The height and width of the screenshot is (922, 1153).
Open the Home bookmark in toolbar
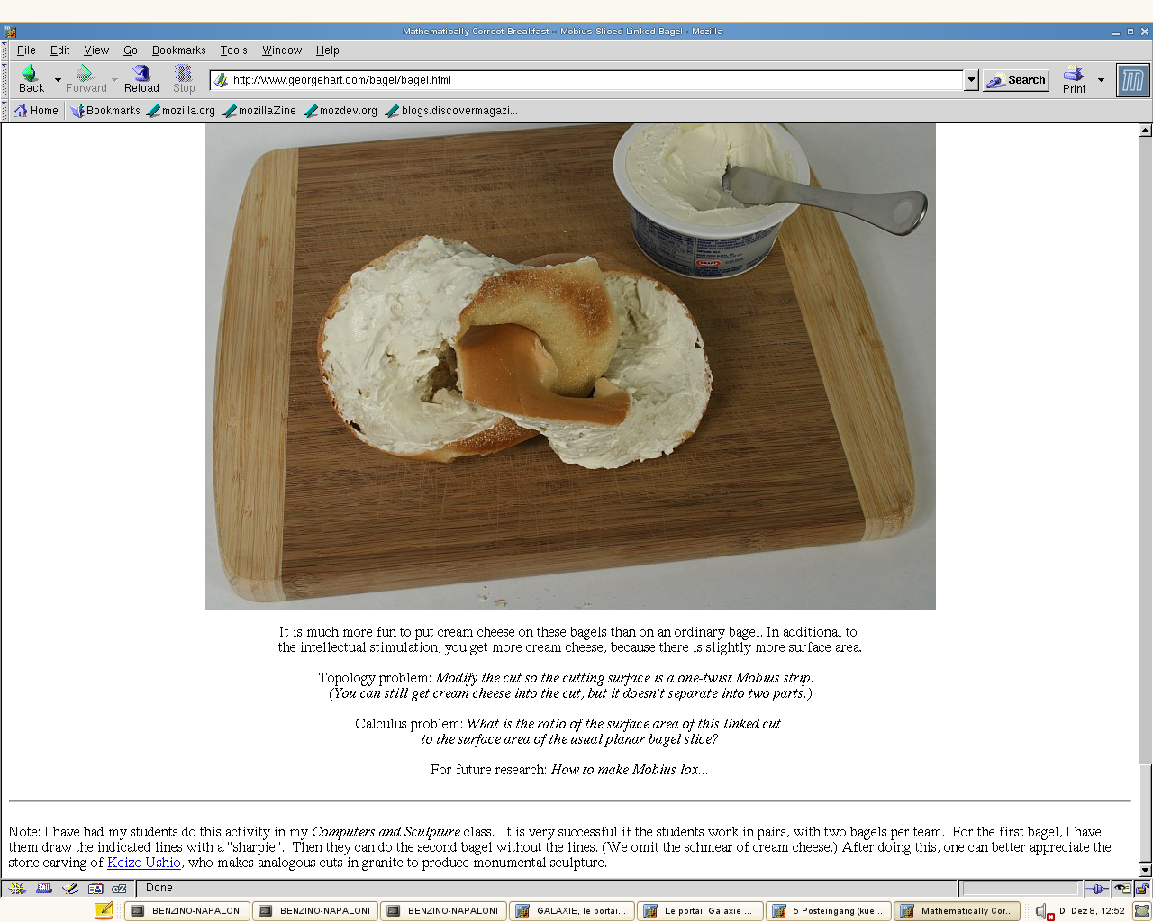36,111
